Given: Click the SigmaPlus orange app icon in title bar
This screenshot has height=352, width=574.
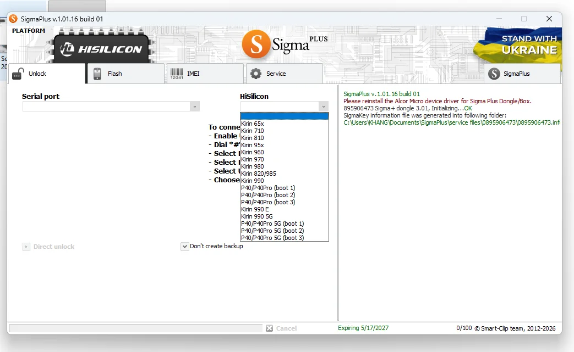Looking at the screenshot, I should click(13, 19).
